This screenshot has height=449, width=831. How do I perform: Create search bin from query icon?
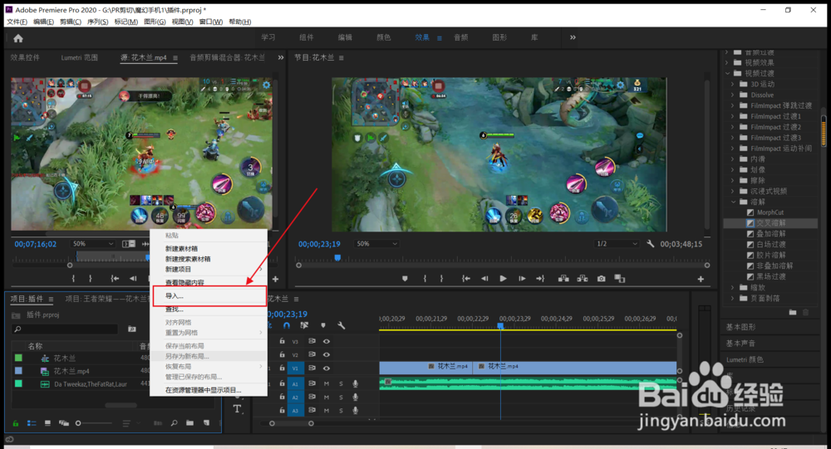pyautogui.click(x=132, y=329)
